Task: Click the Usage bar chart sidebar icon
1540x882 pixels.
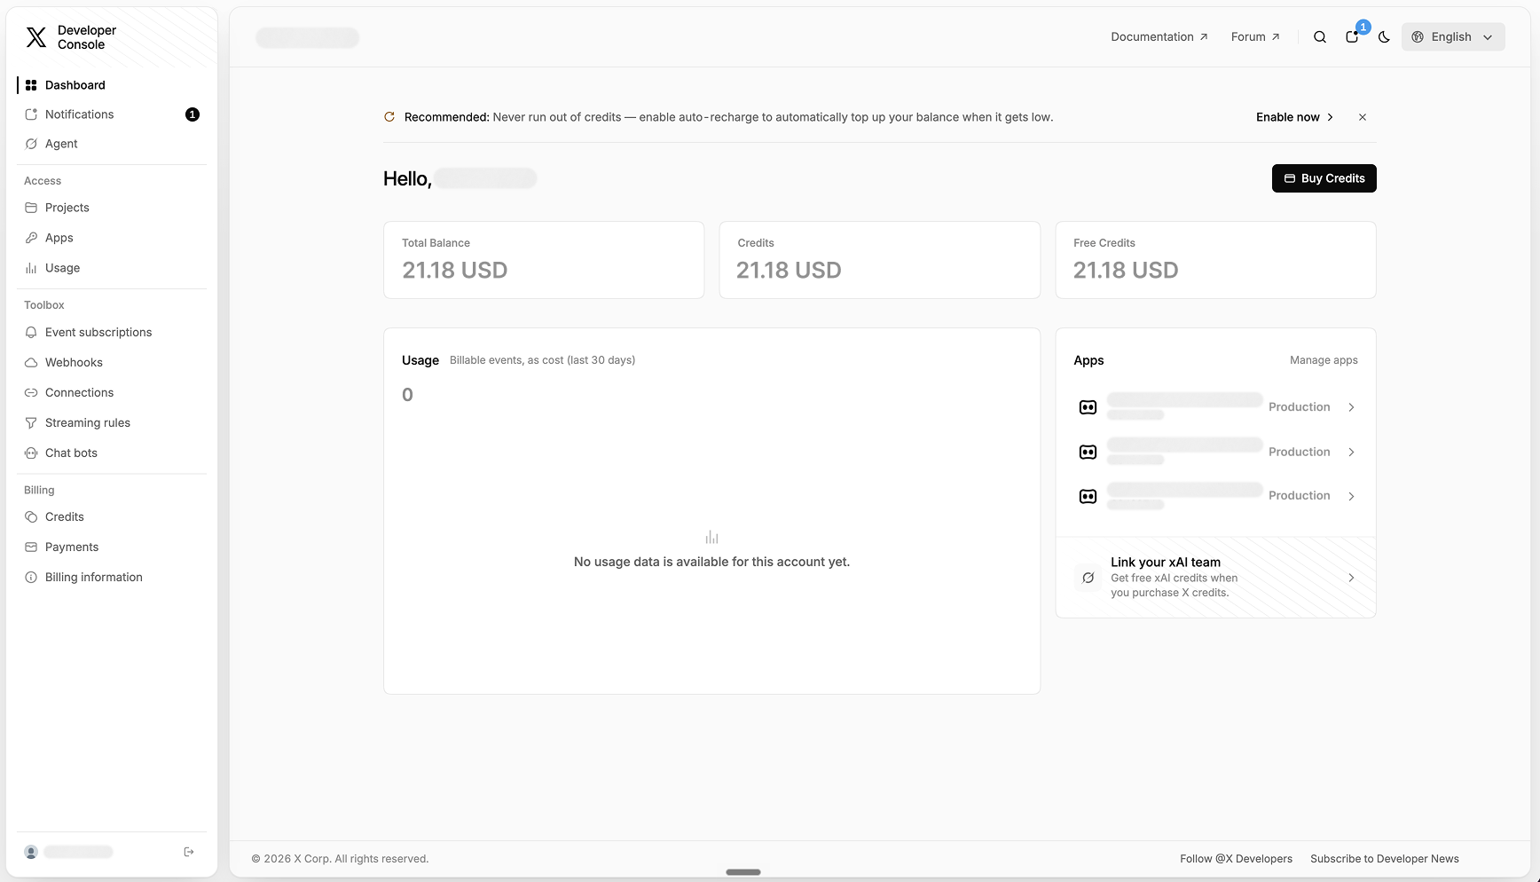Action: click(x=31, y=268)
